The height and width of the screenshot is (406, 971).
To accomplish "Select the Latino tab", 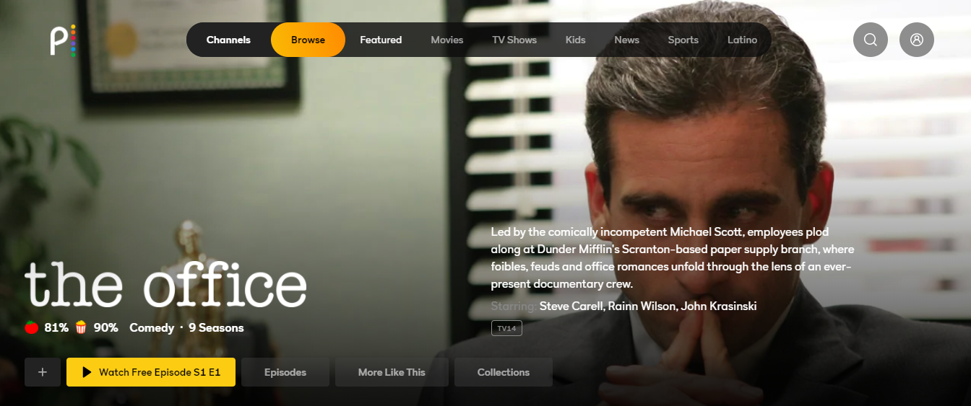I will [x=743, y=40].
